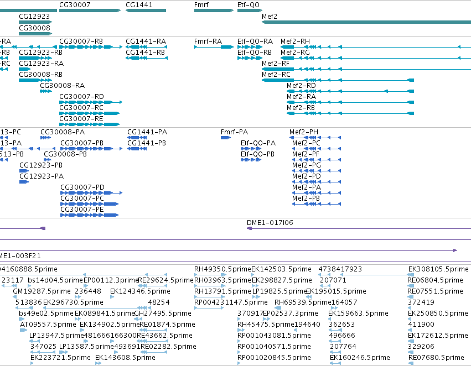Click EST RP004231147.5prime
The width and height of the screenshot is (471, 366).
pyautogui.click(x=231, y=302)
